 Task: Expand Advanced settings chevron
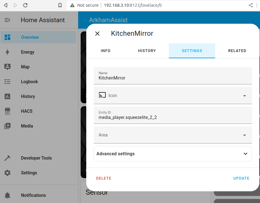[245, 154]
